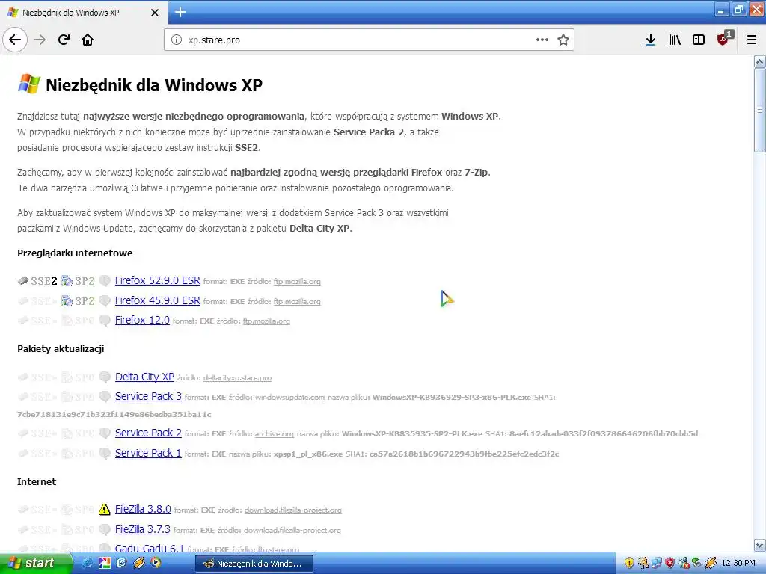766x574 pixels.
Task: Bookmark this page with the star
Action: pos(563,40)
